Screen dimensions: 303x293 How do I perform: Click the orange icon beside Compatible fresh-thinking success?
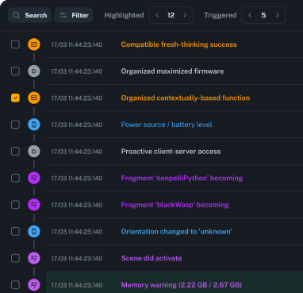click(34, 44)
